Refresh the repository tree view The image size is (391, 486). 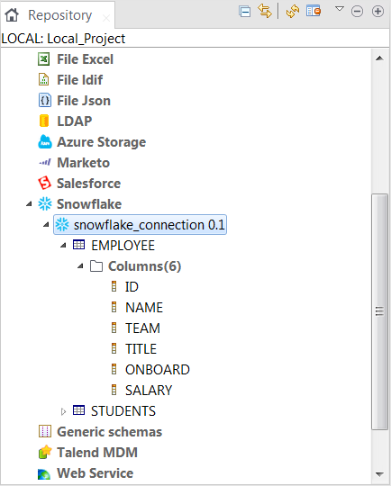pyautogui.click(x=293, y=12)
